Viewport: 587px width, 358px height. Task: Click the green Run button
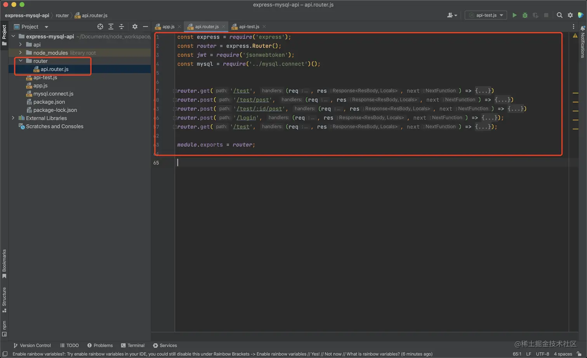(x=514, y=15)
